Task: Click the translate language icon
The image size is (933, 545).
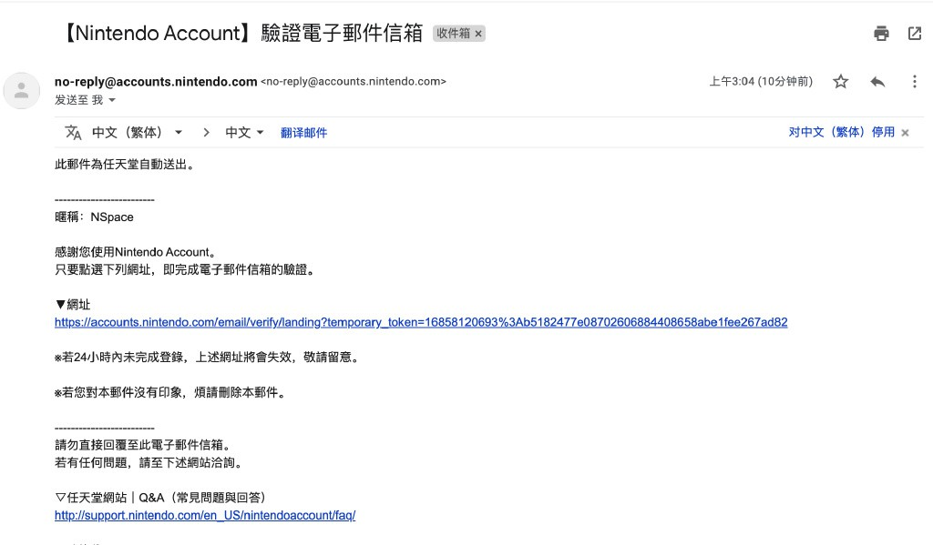Action: (73, 133)
